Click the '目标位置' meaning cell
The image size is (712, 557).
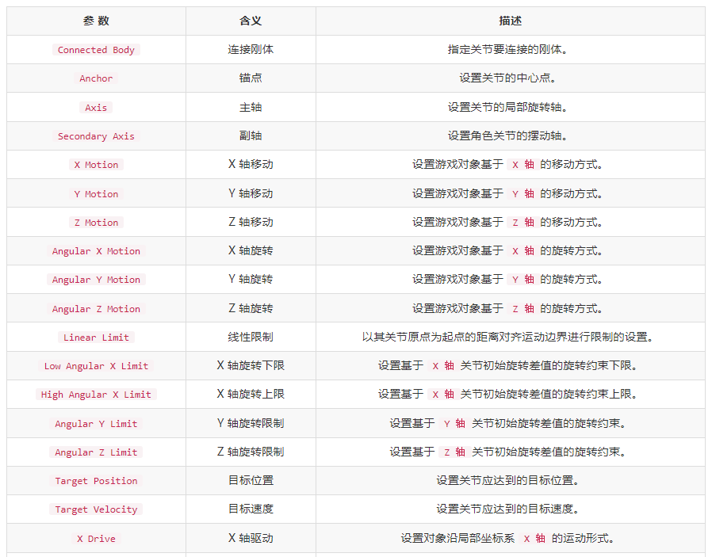click(251, 480)
